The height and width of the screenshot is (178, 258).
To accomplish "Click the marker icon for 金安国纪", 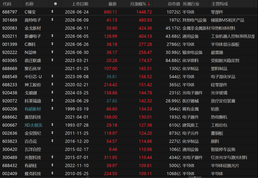I will tap(52, 133).
